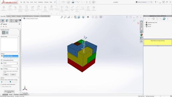Open the View menu
Screen dimensions: 172x97
(x=28, y=2)
